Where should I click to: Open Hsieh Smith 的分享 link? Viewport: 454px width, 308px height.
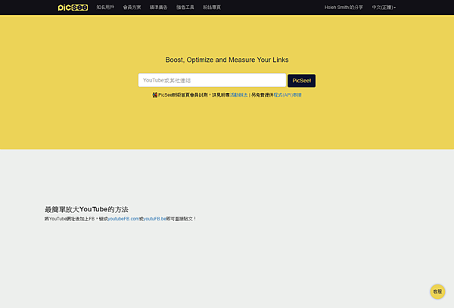click(344, 8)
